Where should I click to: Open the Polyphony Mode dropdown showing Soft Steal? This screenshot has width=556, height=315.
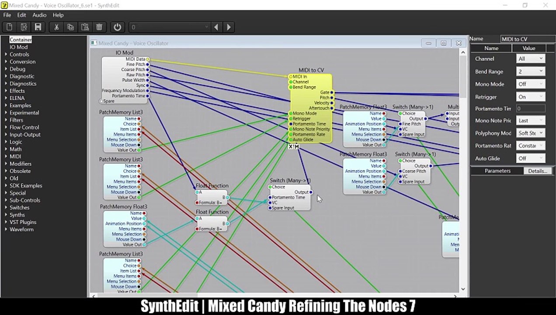531,133
